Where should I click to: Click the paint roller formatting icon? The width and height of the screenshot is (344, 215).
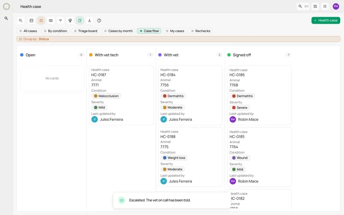70,20
